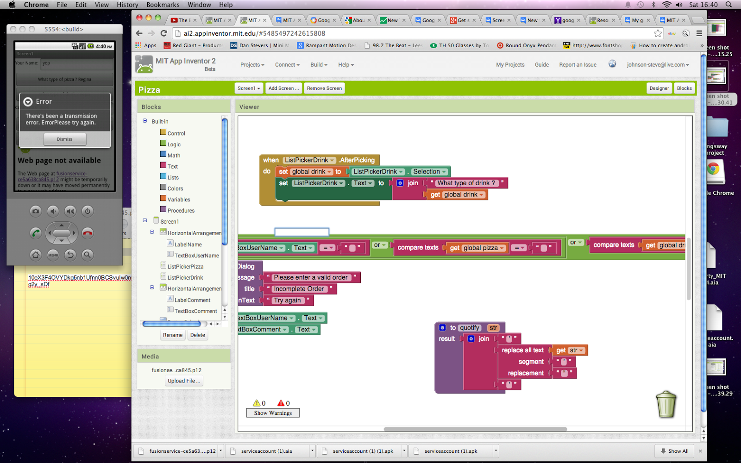Dismiss the emulator error dialog
741x463 pixels.
point(65,139)
